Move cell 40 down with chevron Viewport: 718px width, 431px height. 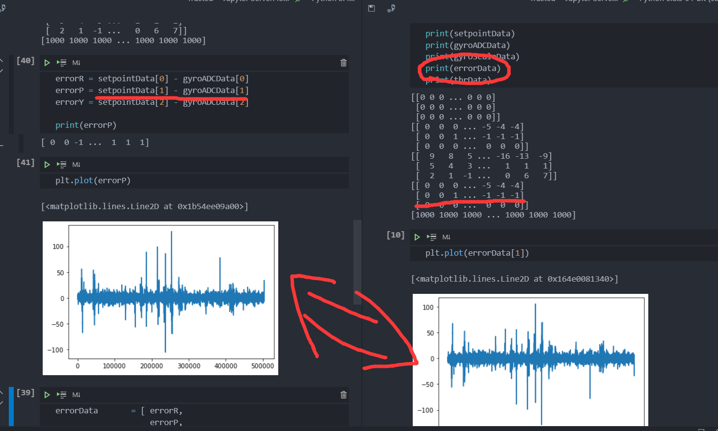[1, 71]
